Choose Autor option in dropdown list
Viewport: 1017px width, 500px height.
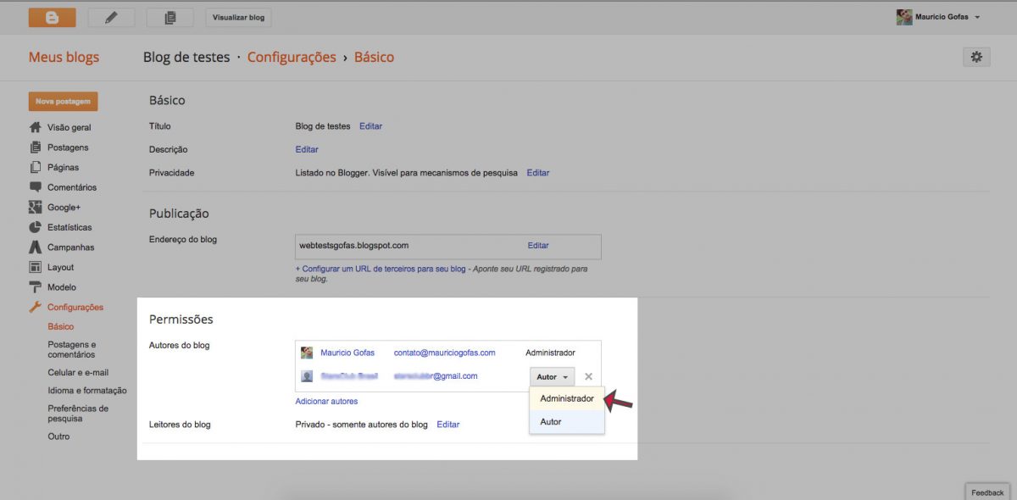(567, 421)
